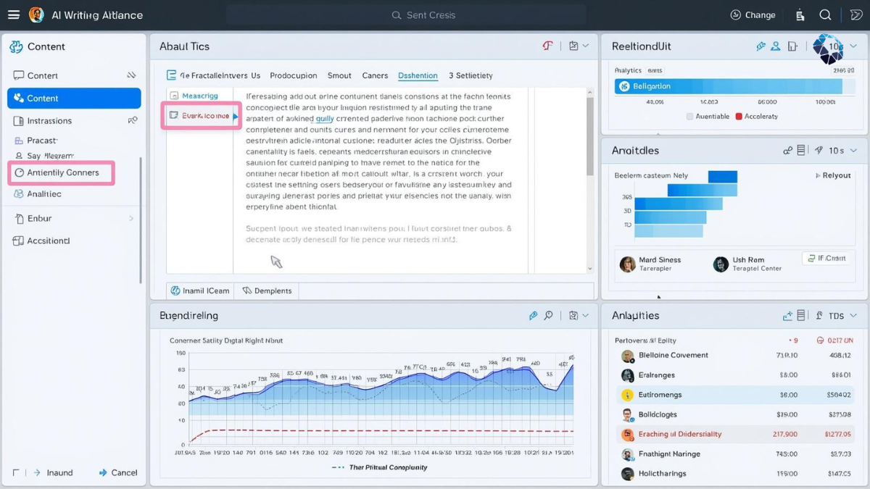The image size is (870, 489).
Task: Click the list icon in Anoitdles header
Action: point(801,150)
